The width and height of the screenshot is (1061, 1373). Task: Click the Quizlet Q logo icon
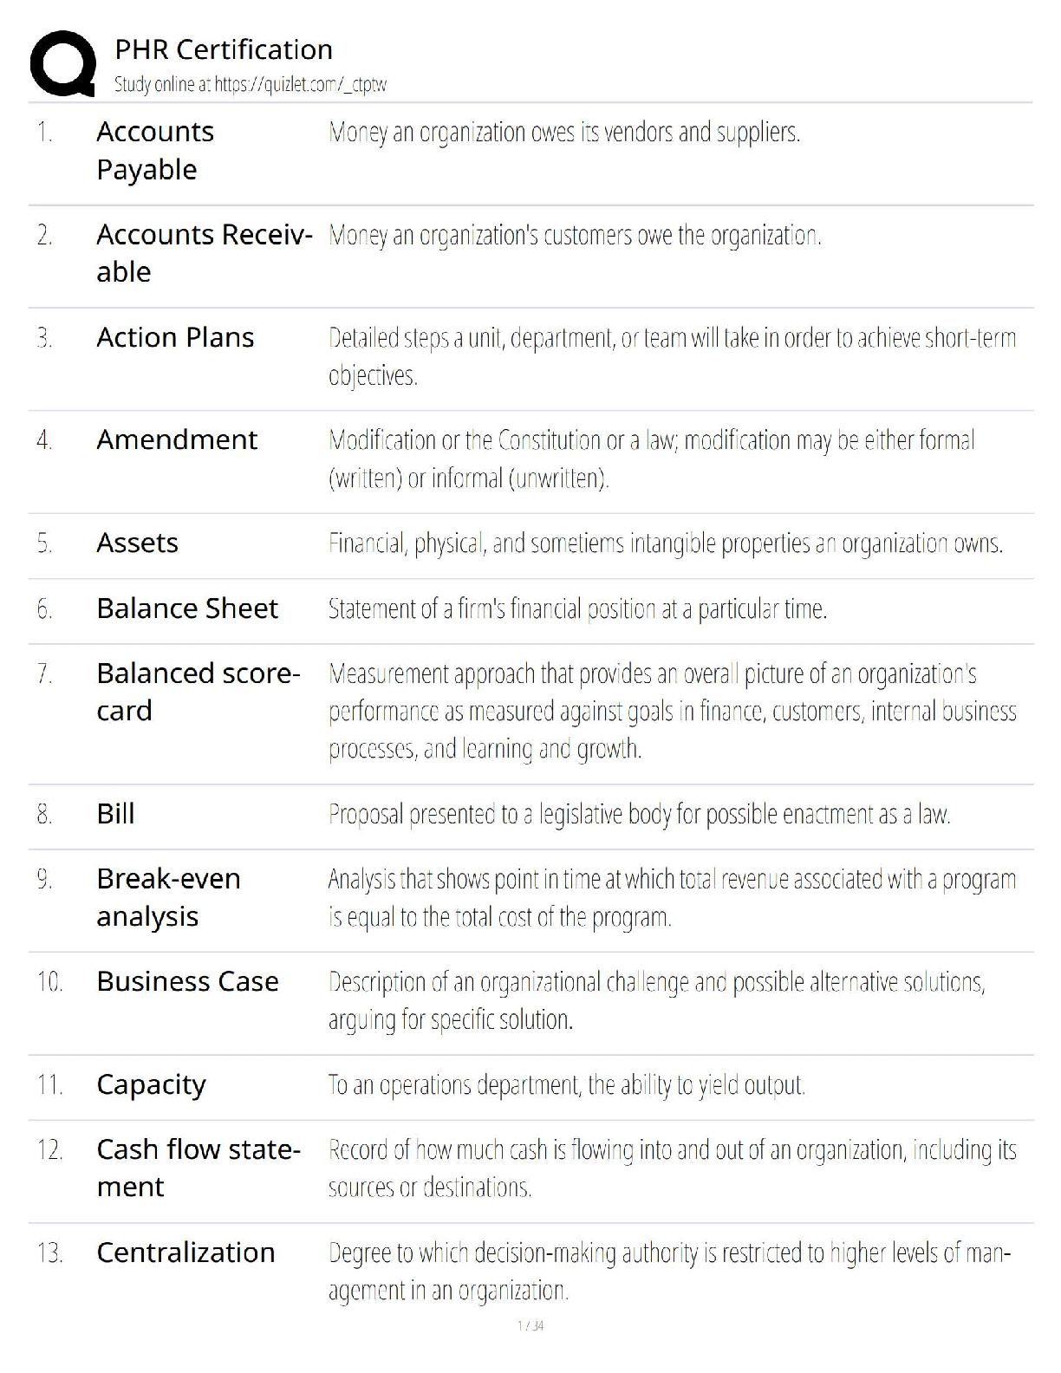62,62
